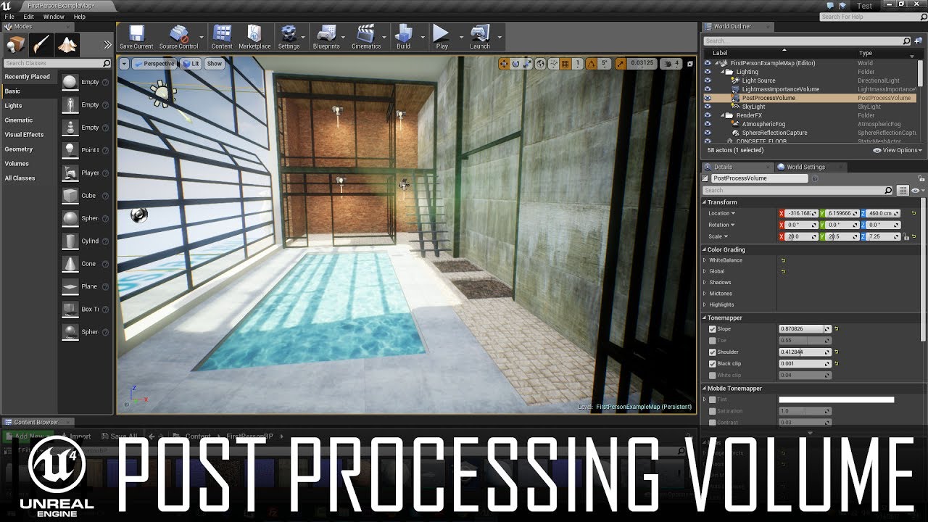Click the Launch toolbar icon
This screenshot has height=522, width=928.
(480, 34)
